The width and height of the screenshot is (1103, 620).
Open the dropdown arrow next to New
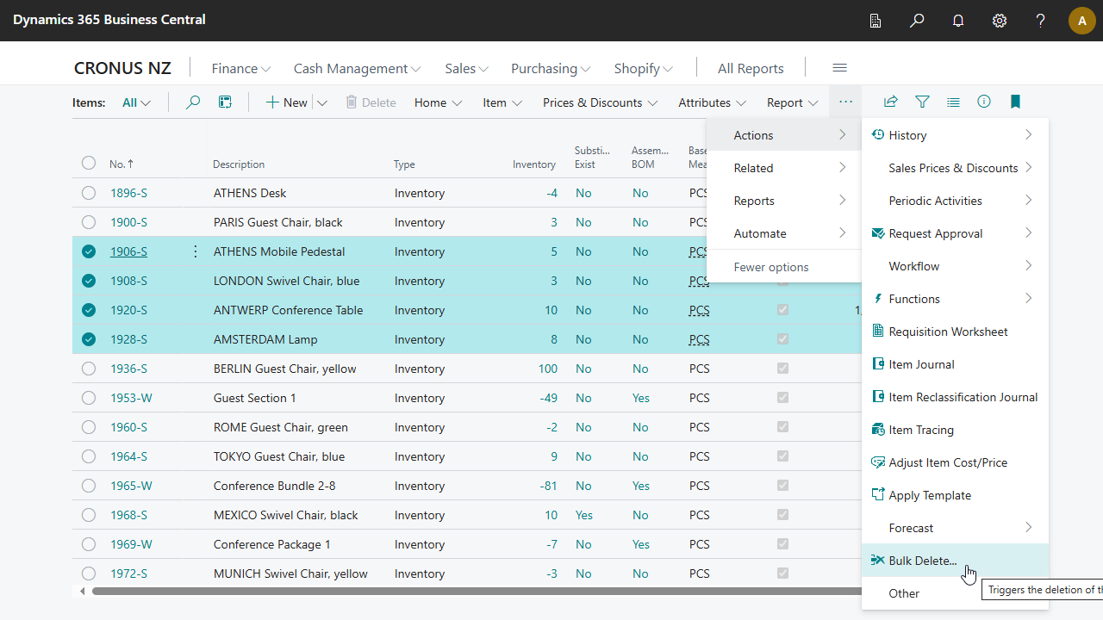(x=322, y=102)
